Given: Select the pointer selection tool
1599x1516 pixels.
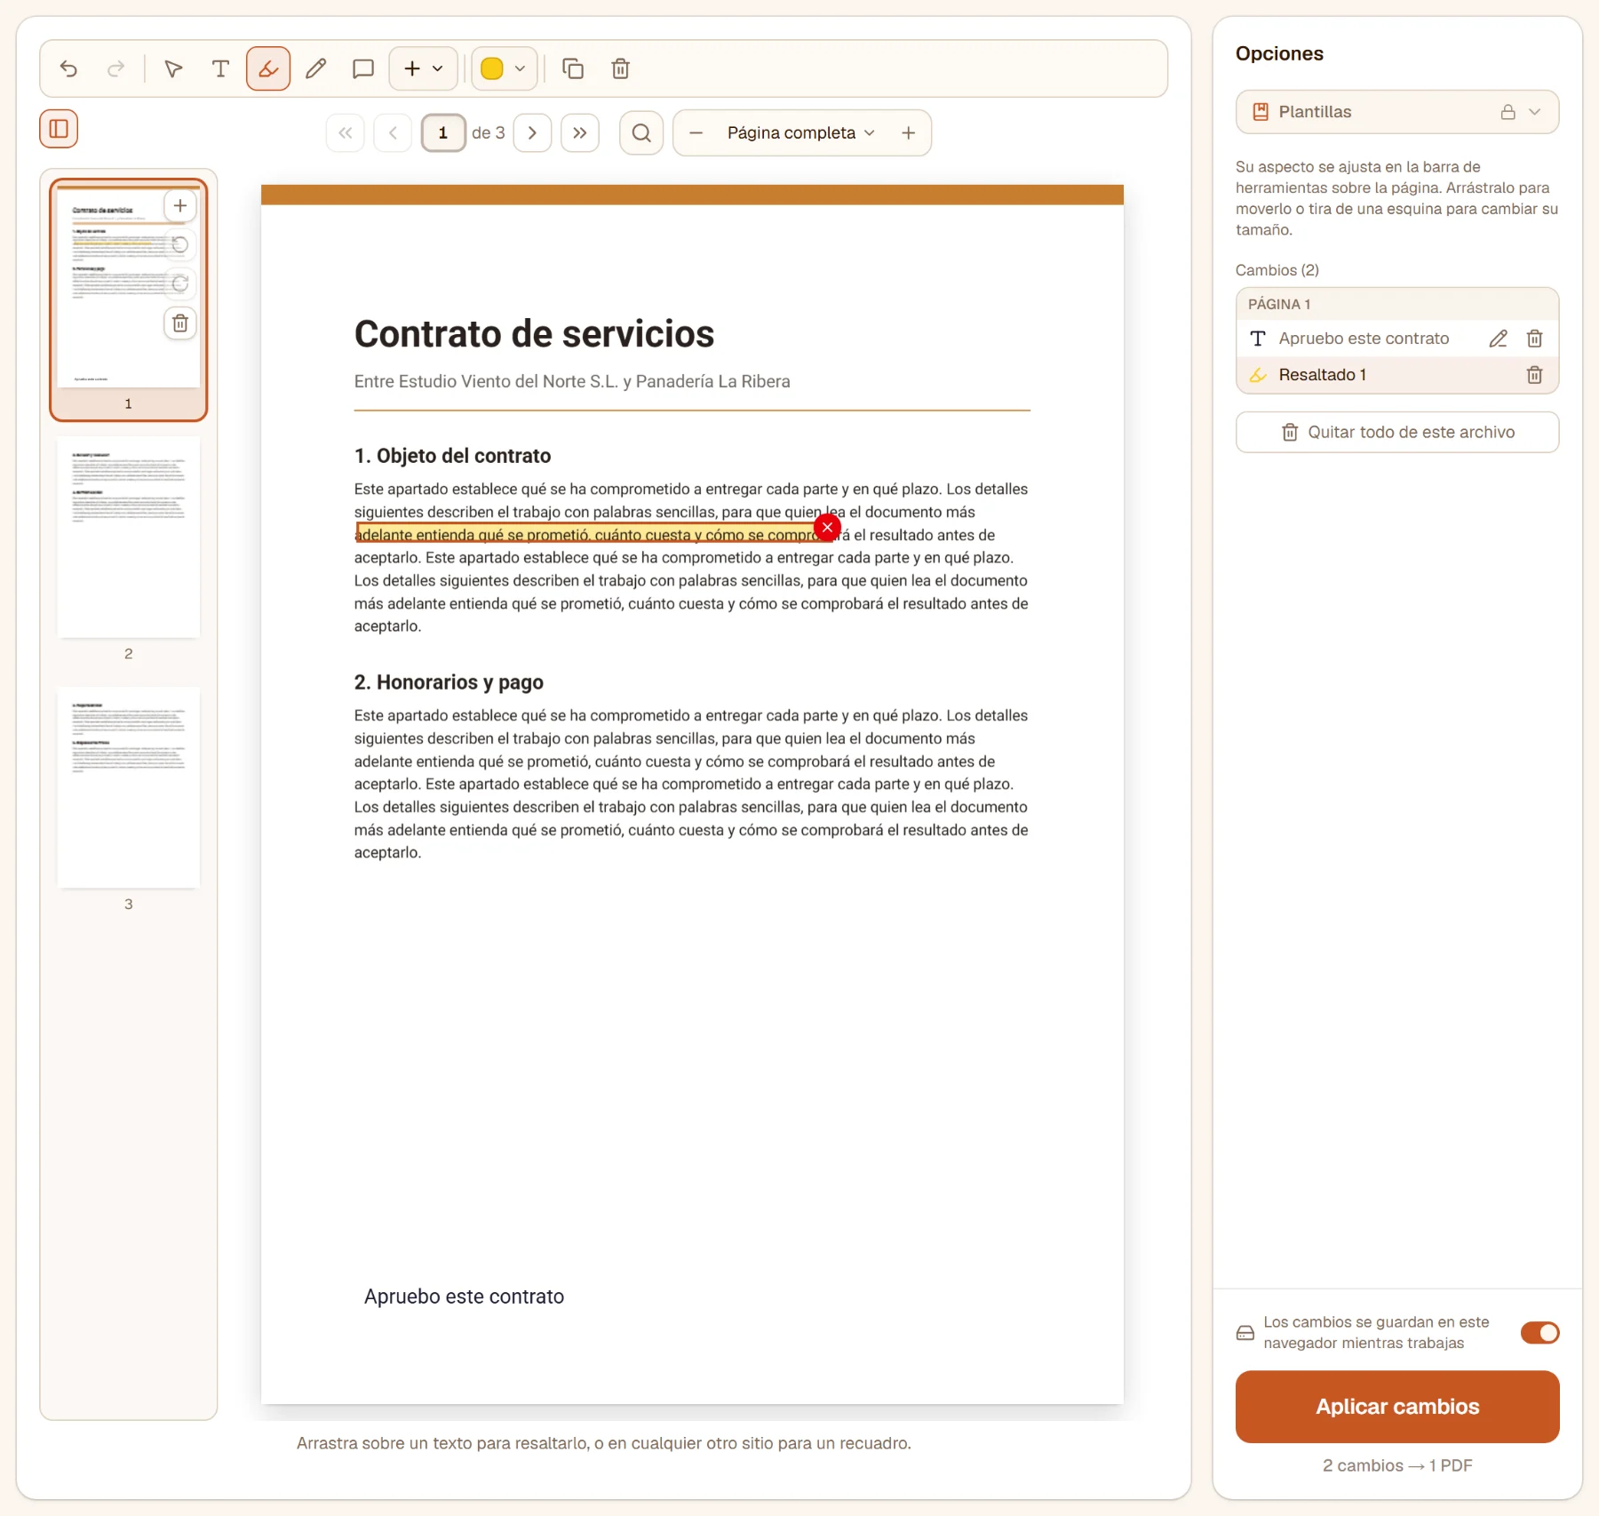Looking at the screenshot, I should point(173,68).
